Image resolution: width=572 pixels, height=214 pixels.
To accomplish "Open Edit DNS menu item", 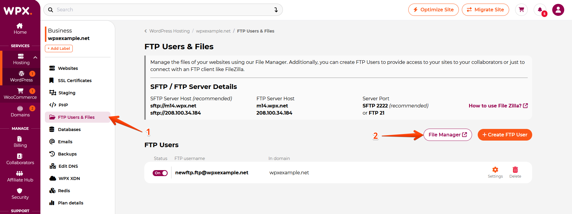I will 78,166.
